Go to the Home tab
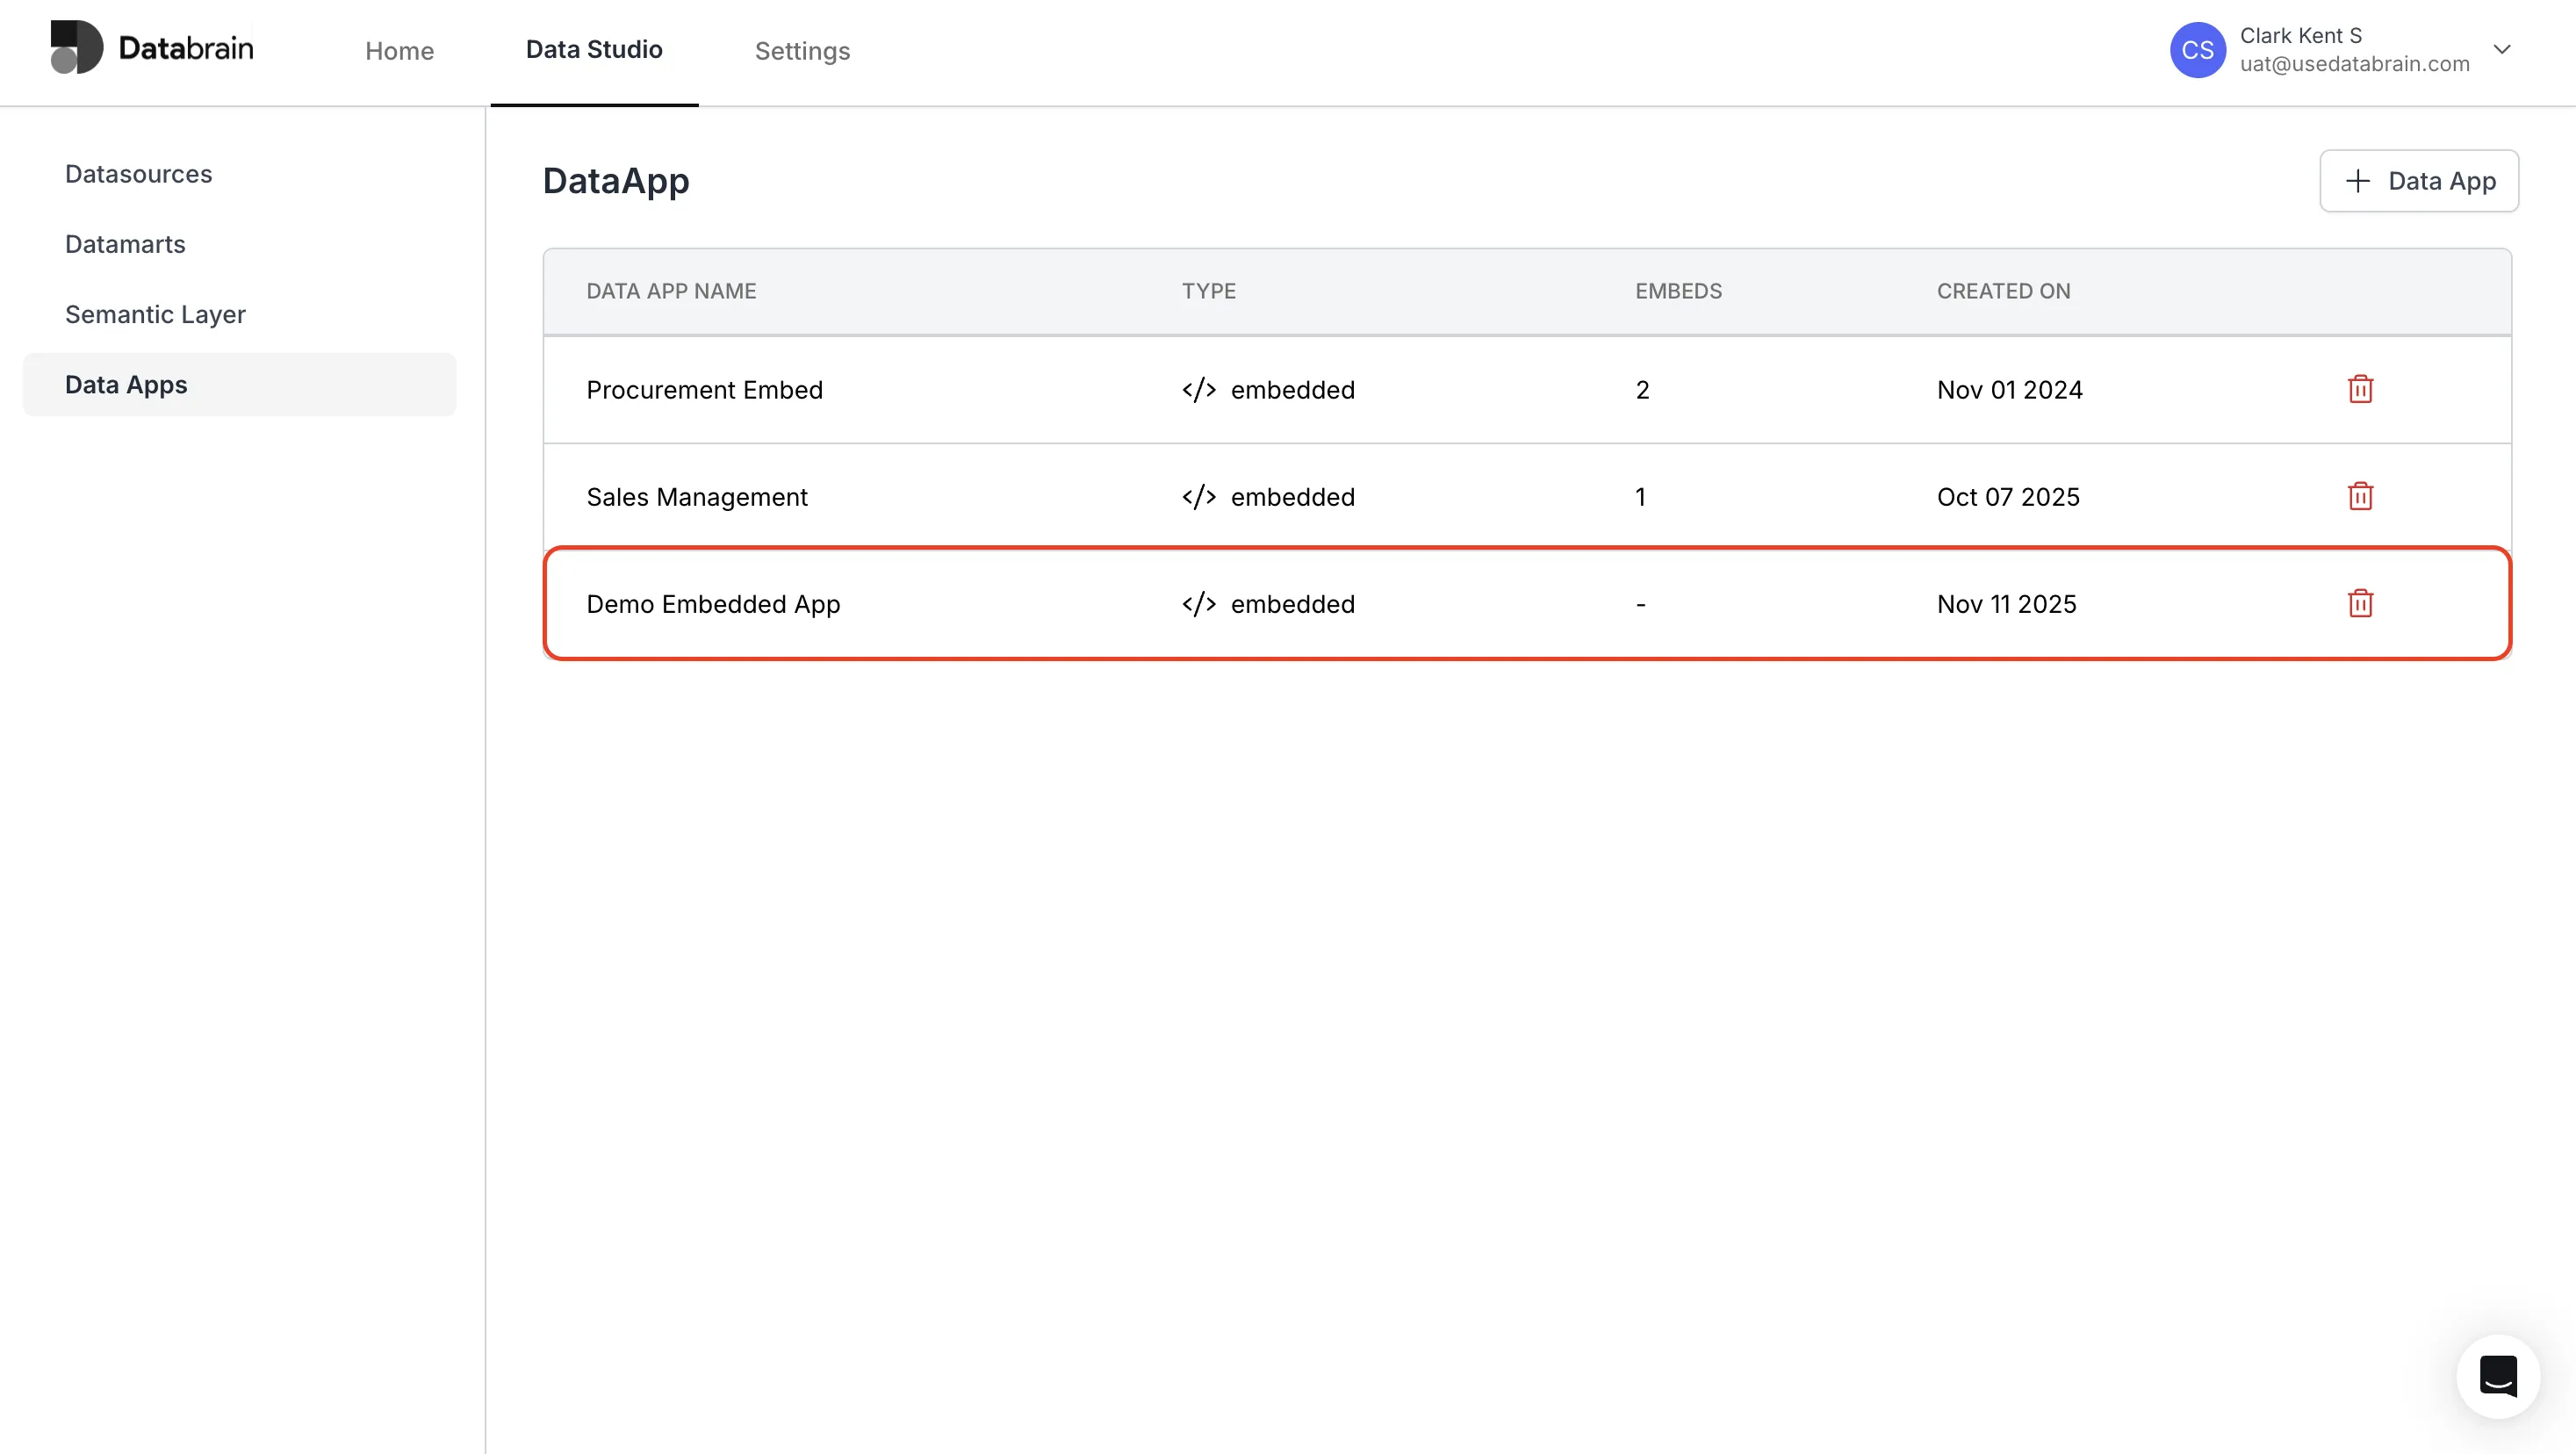Viewport: 2576px width, 1454px height. pos(399,51)
